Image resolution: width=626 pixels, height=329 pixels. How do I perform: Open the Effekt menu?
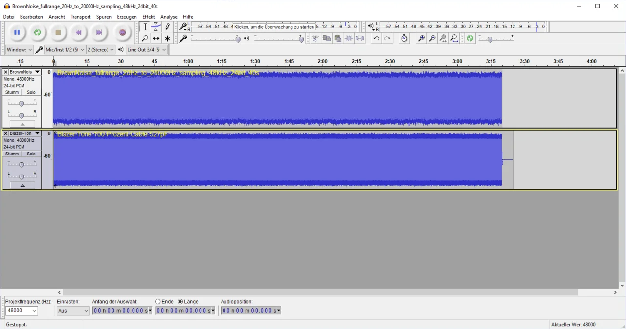(148, 17)
